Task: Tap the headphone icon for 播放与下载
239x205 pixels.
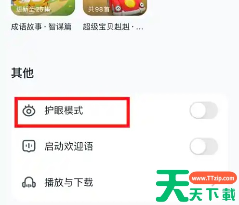Action: [x=29, y=182]
